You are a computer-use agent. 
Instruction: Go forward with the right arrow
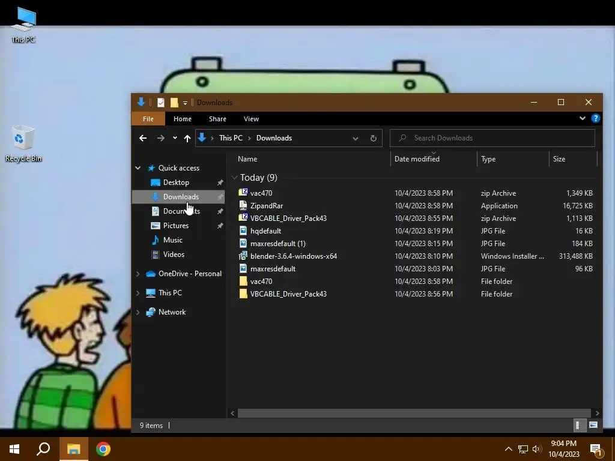click(x=161, y=138)
